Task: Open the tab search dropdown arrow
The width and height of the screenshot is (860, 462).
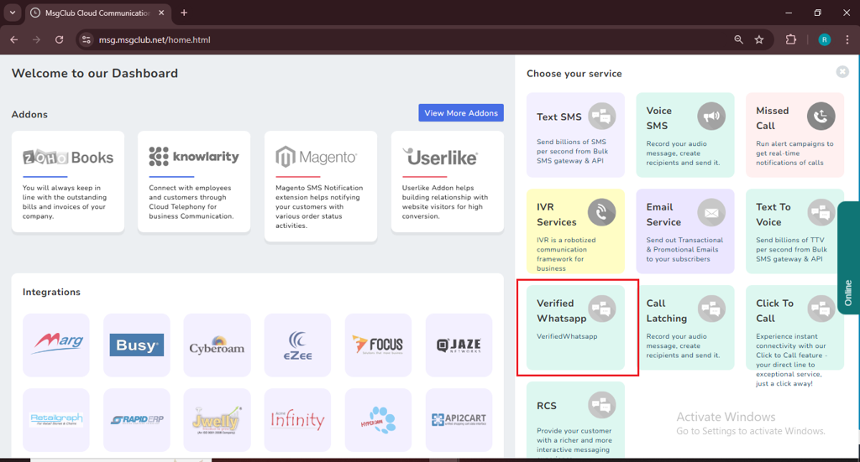Action: pos(13,13)
